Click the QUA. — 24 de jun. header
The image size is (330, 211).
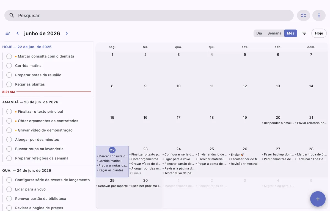[x=27, y=171]
